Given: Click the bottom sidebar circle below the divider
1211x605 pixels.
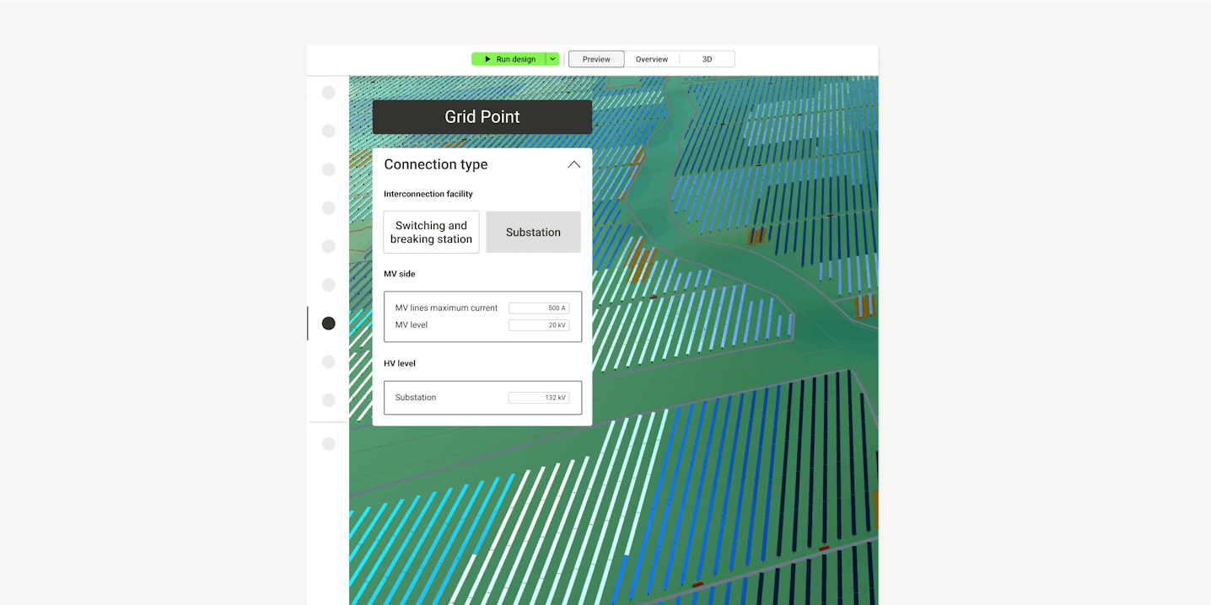Looking at the screenshot, I should click(329, 444).
